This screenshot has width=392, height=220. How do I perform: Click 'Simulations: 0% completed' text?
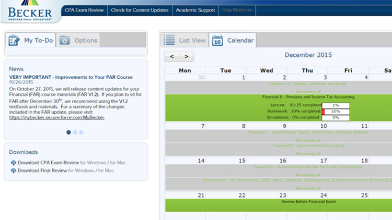[x=293, y=117]
